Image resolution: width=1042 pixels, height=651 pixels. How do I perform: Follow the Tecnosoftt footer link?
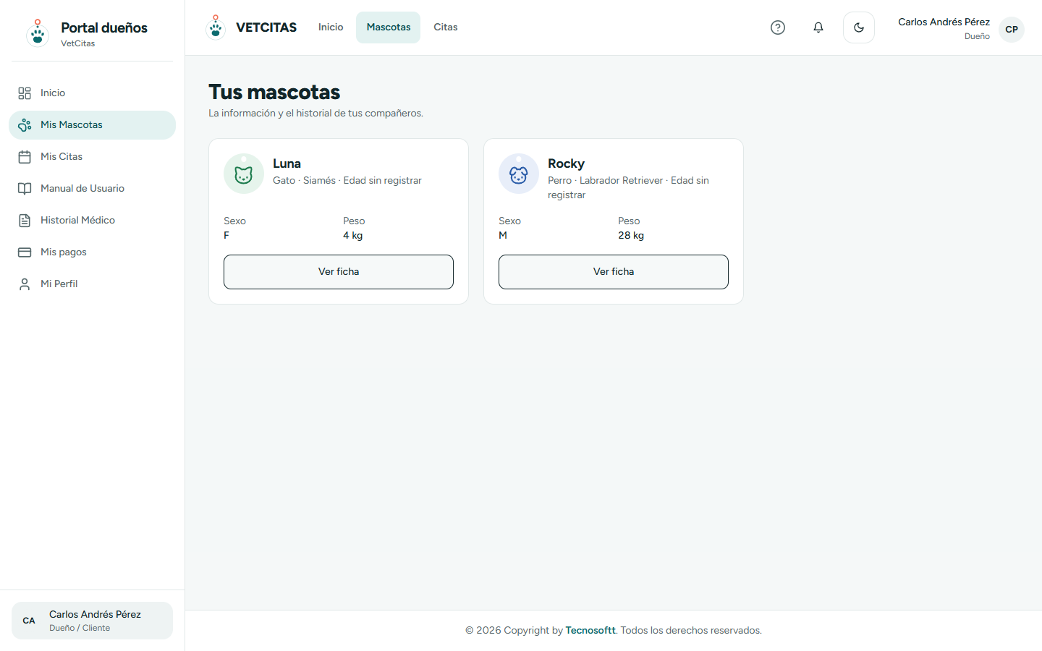pos(590,631)
